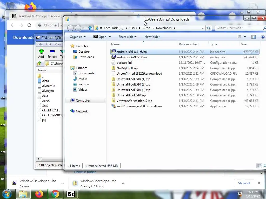Open the Windows Start orb
Viewport: 266px width, 199px height.
click(6, 194)
